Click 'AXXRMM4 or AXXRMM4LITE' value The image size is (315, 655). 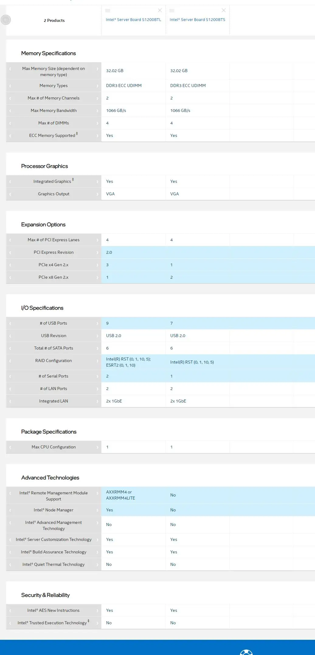click(x=120, y=495)
